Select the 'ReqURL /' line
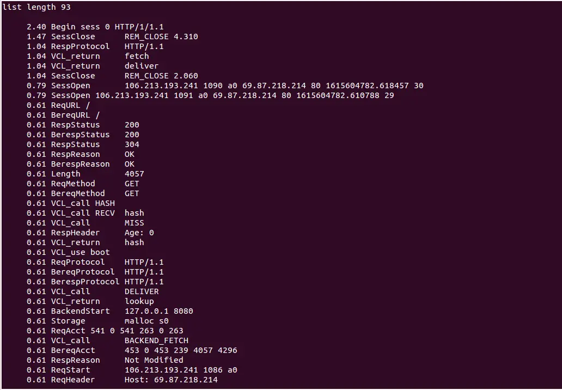This screenshot has height=390, width=562. 58,105
